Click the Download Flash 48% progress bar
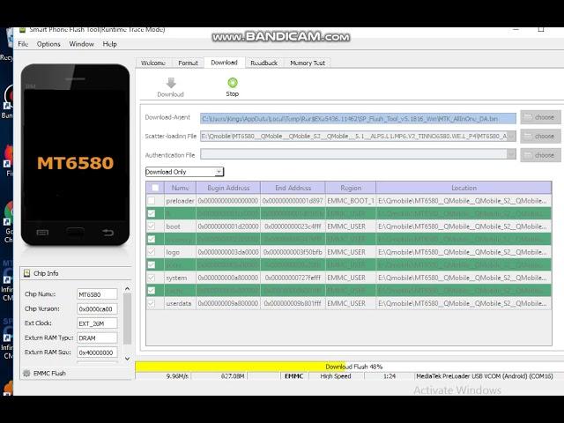This screenshot has height=423, width=564. pos(349,367)
